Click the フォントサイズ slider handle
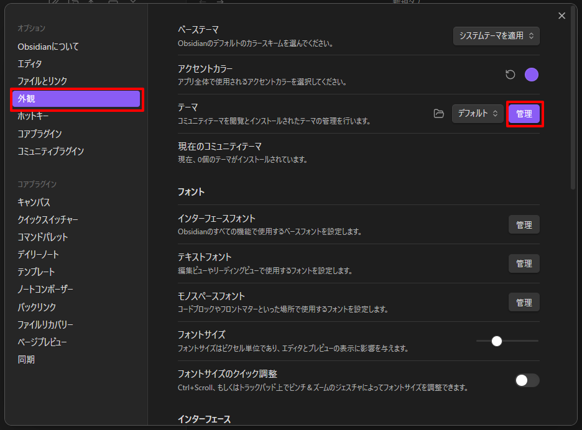This screenshot has height=430, width=582. [496, 341]
